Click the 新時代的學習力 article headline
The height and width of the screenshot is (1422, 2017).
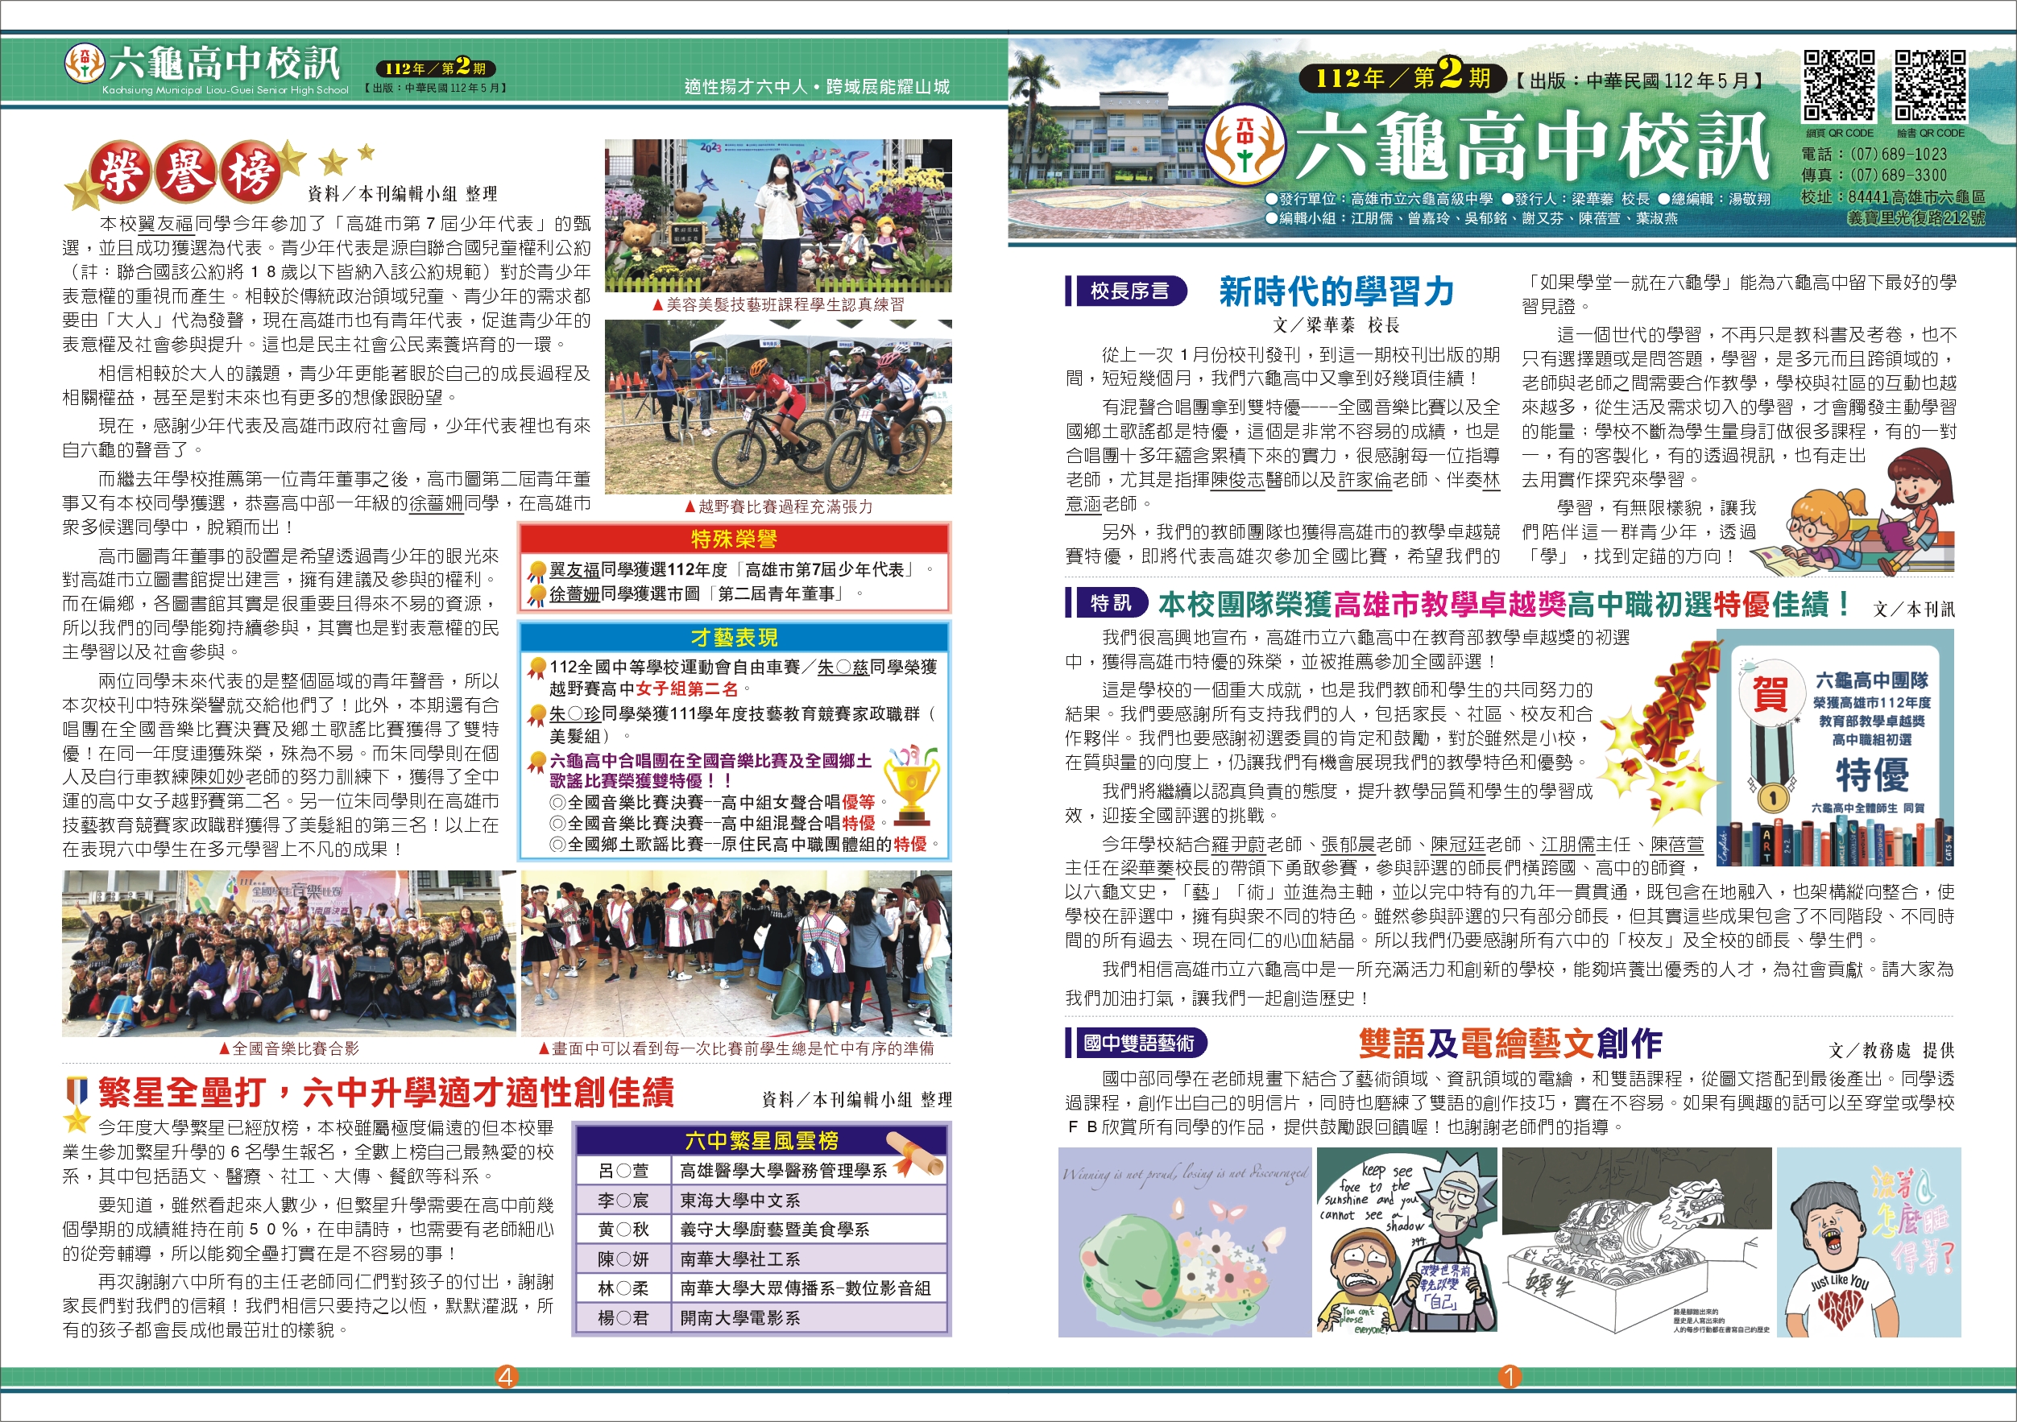(1336, 291)
